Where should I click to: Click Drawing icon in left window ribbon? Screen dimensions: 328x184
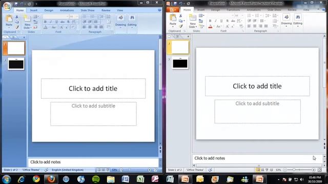pos(120,18)
